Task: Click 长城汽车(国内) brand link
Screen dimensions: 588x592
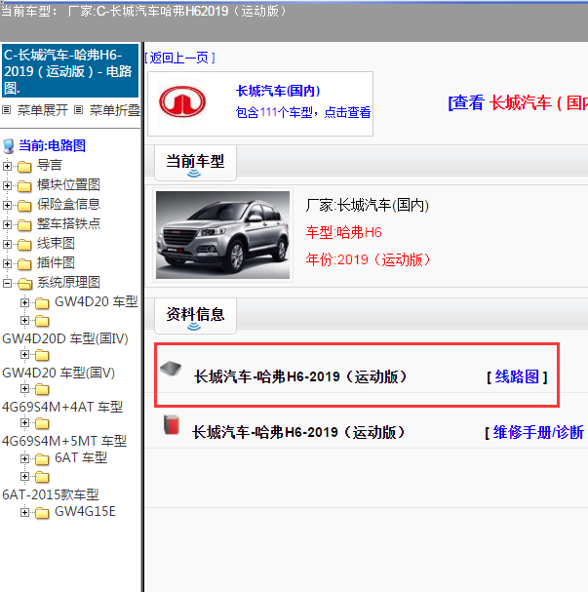Action: click(x=278, y=91)
